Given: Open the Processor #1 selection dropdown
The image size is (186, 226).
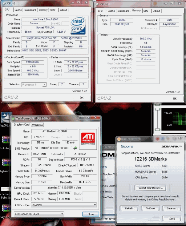Looking at the screenshot, I should [x=34, y=84].
